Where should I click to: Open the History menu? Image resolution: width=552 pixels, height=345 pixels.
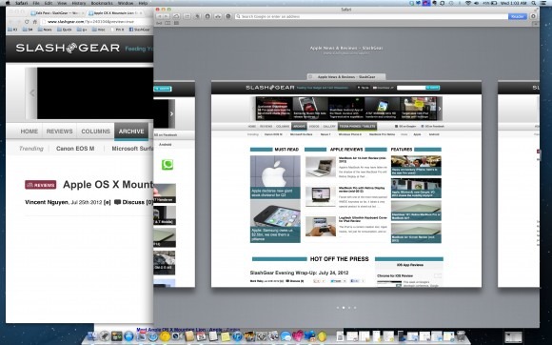[x=78, y=3]
